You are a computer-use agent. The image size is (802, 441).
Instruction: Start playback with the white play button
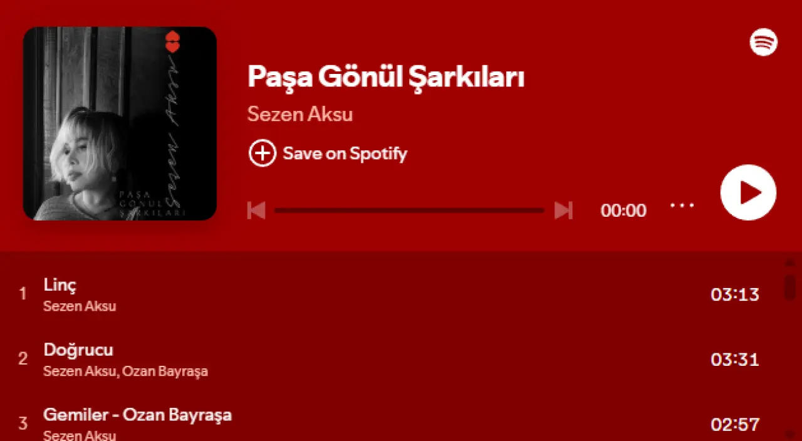[x=748, y=192]
